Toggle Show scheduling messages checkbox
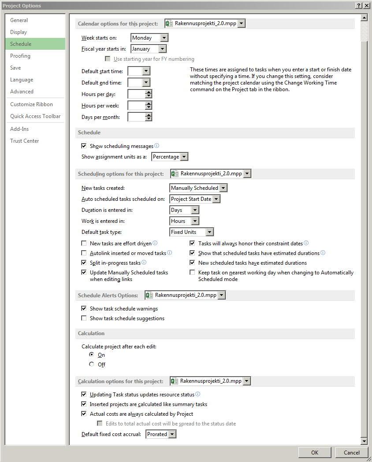Viewport: 372px width, 462px height. (84, 146)
